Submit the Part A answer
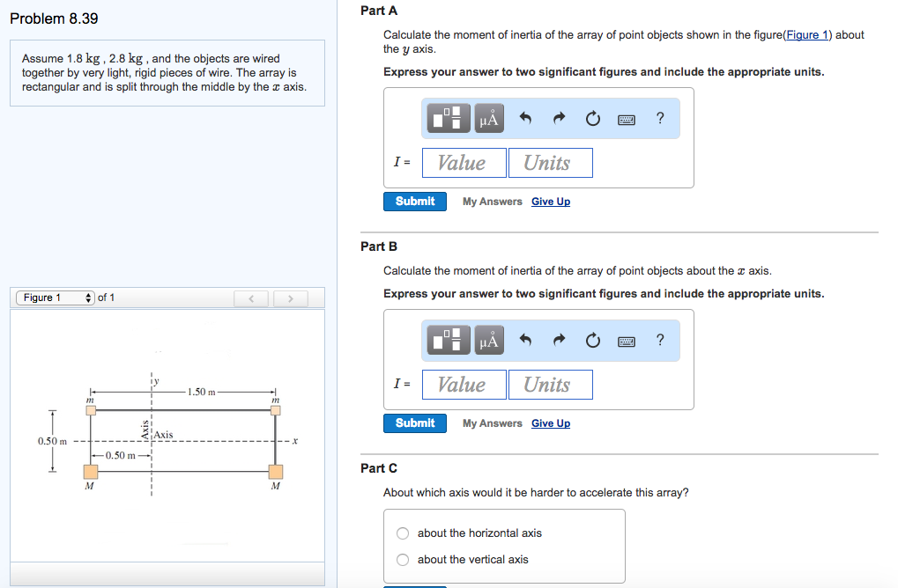Image resolution: width=898 pixels, height=588 pixels. [x=415, y=202]
